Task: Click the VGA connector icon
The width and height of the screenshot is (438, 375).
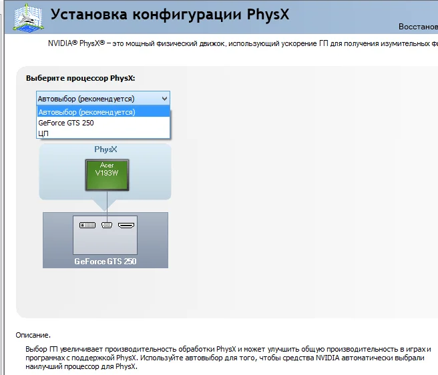Action: 107,225
